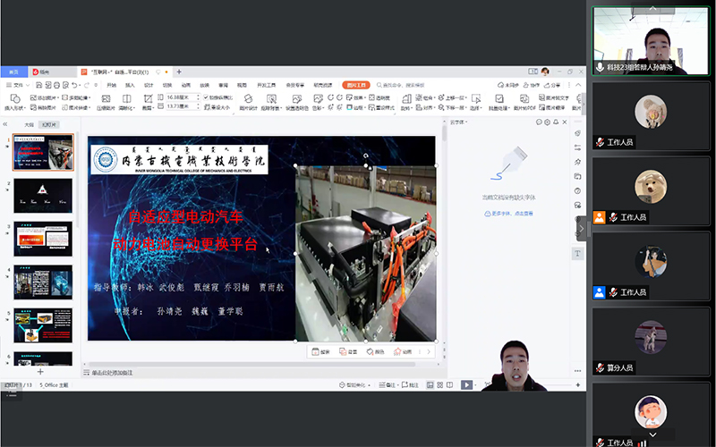The height and width of the screenshot is (447, 716).
Task: Select the second slide thumbnail
Action: pos(43,195)
